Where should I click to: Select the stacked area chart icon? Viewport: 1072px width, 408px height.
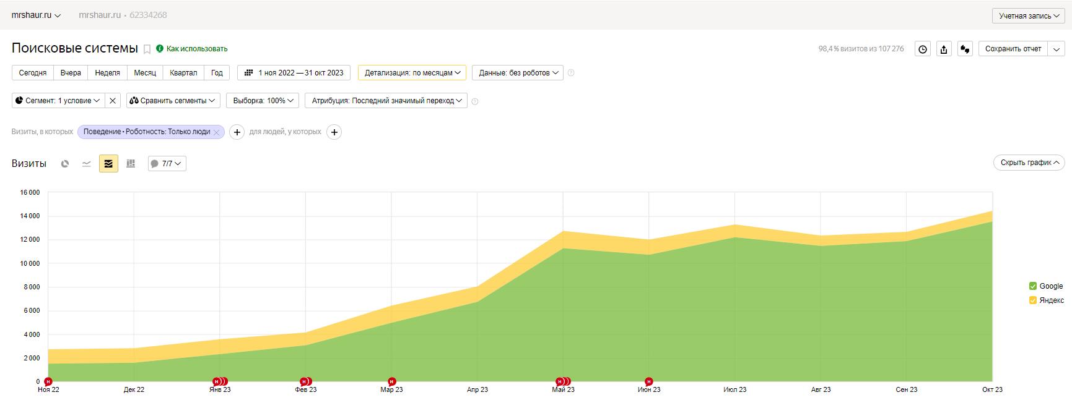(108, 164)
